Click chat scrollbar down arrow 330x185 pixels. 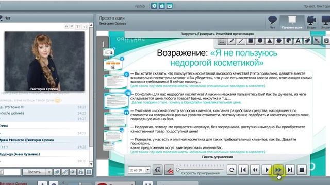(91, 164)
